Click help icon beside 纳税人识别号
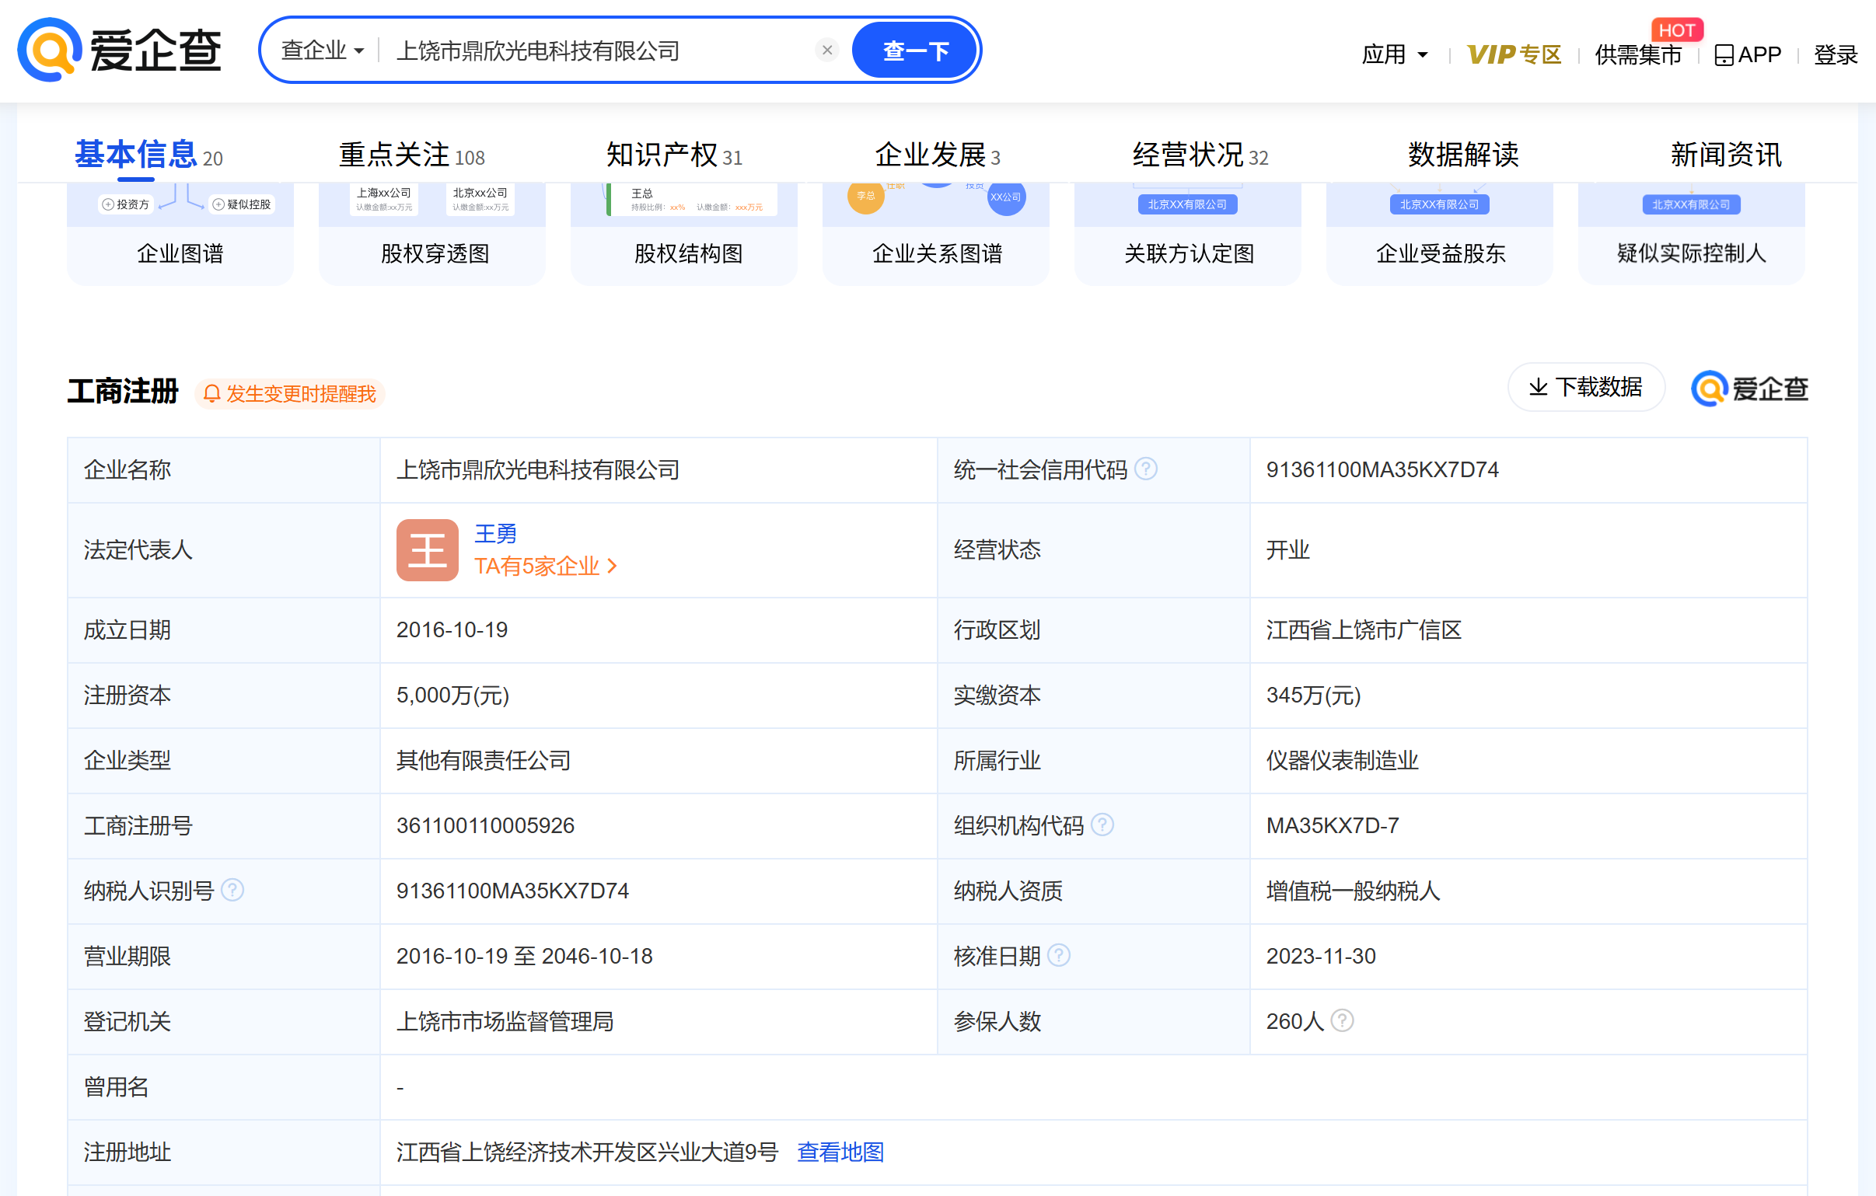 232,890
